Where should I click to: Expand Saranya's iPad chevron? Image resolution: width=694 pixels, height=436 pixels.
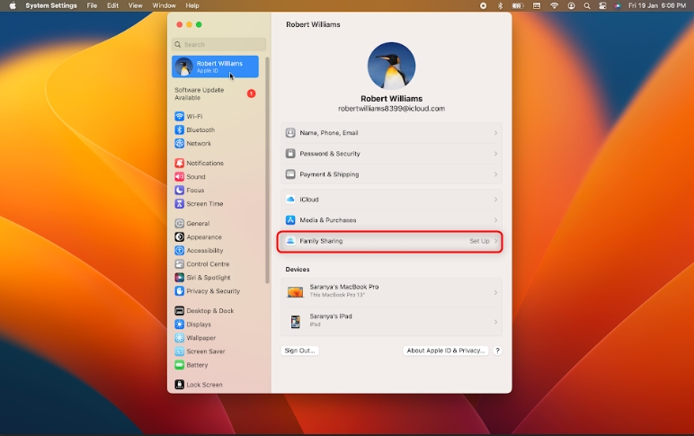(495, 322)
